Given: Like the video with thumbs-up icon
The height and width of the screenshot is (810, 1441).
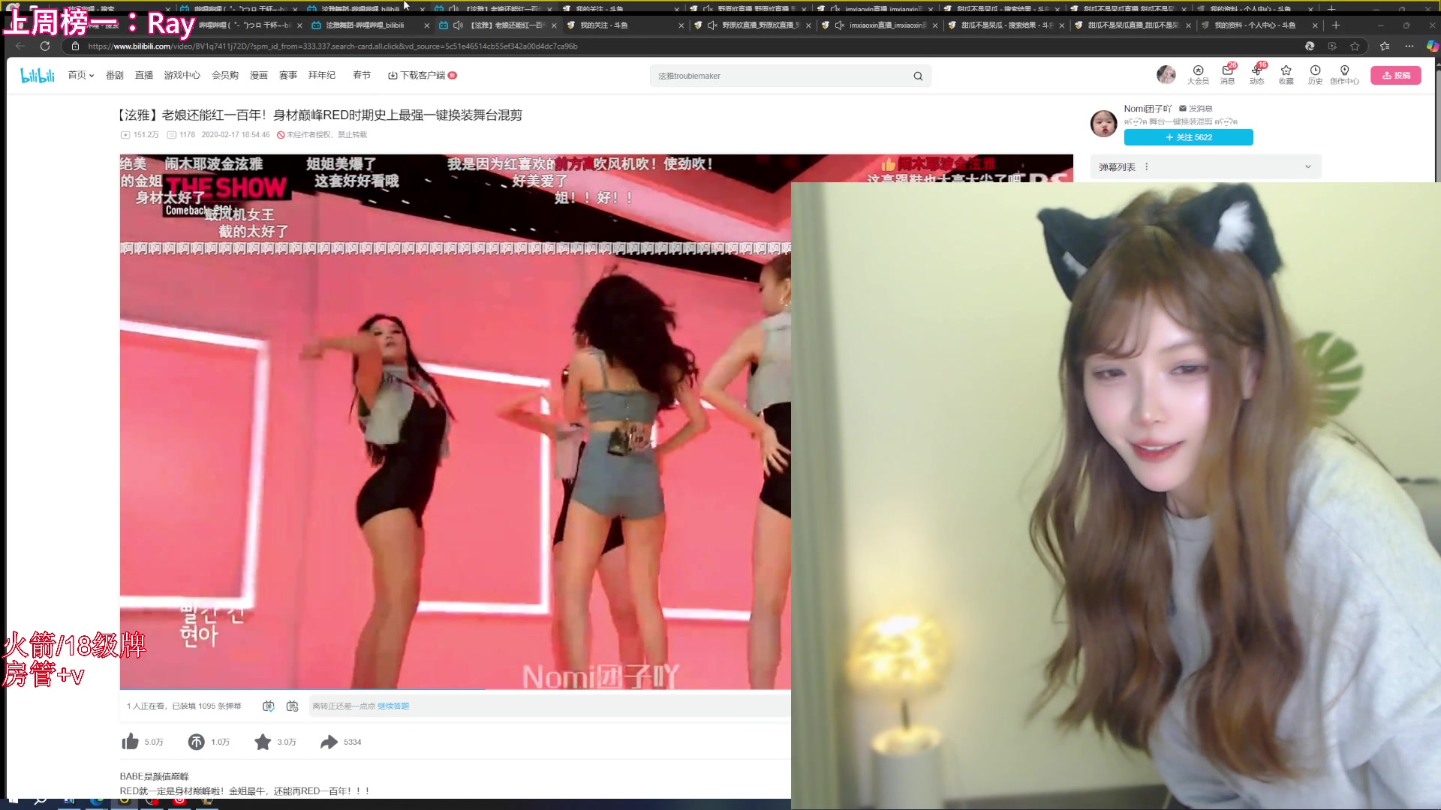Looking at the screenshot, I should 130,742.
